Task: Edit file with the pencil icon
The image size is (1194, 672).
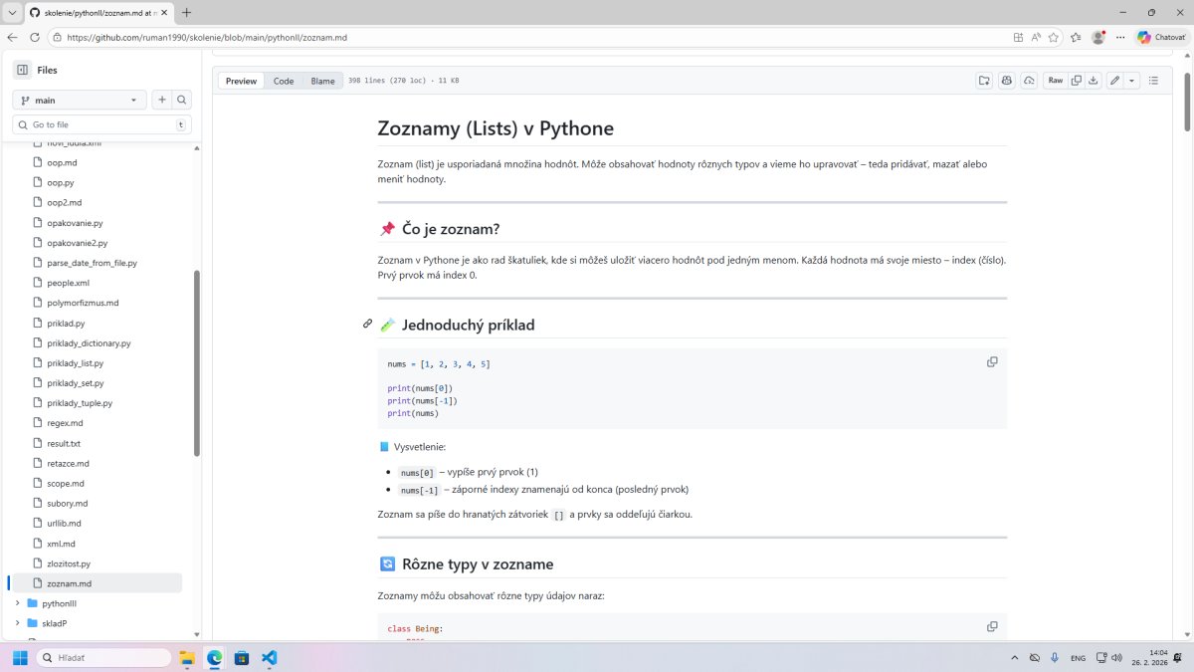Action: pyautogui.click(x=1115, y=81)
